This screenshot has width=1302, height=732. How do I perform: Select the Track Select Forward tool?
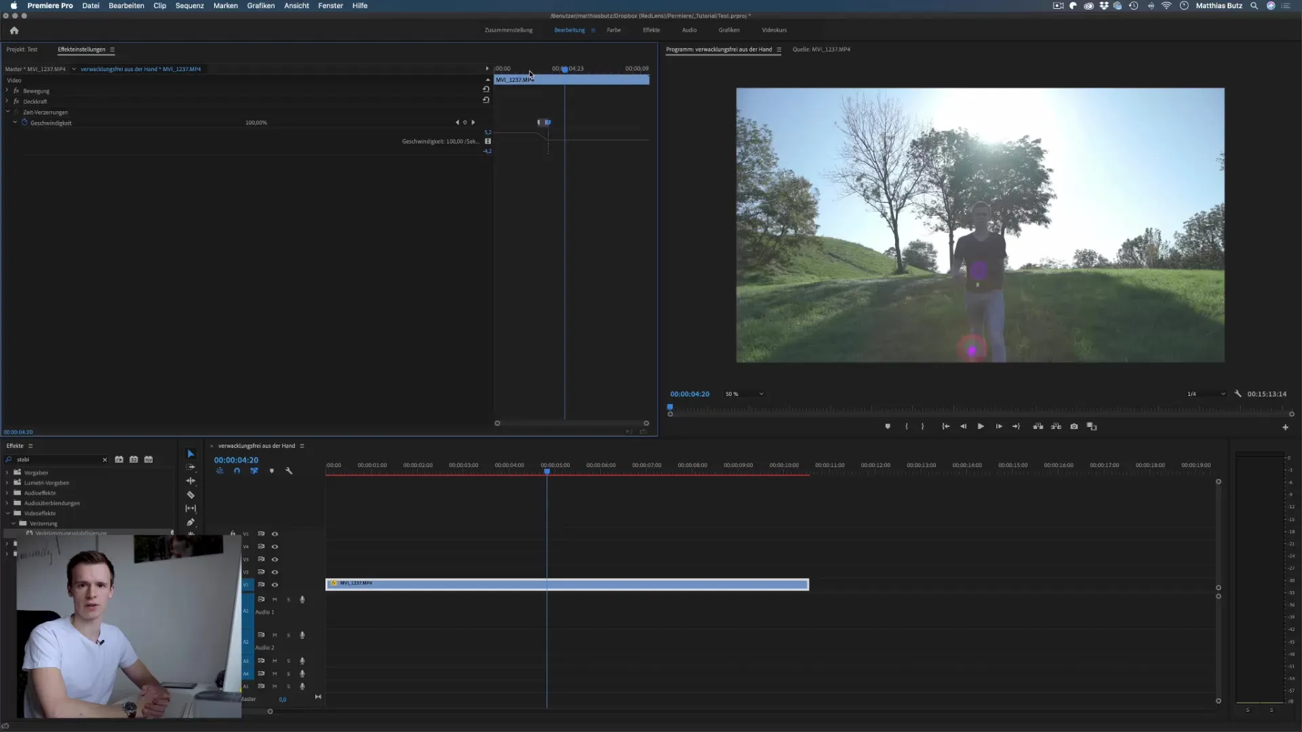(x=191, y=467)
